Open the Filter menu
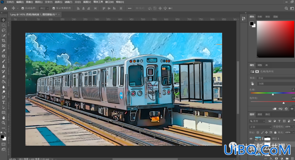295x160 pixels. pyautogui.click(x=68, y=2)
